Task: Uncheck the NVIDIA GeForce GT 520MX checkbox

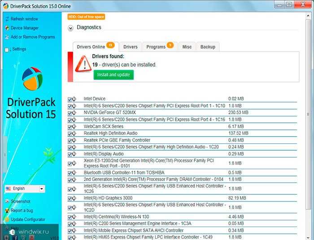Action: (70, 113)
